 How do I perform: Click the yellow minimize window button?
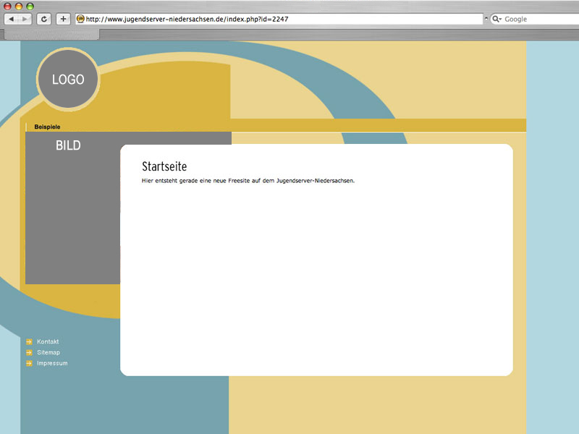[20, 6]
